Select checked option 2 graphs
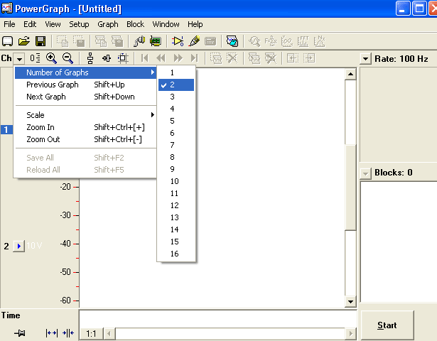Screen dimensions: 437x341 tap(176, 85)
